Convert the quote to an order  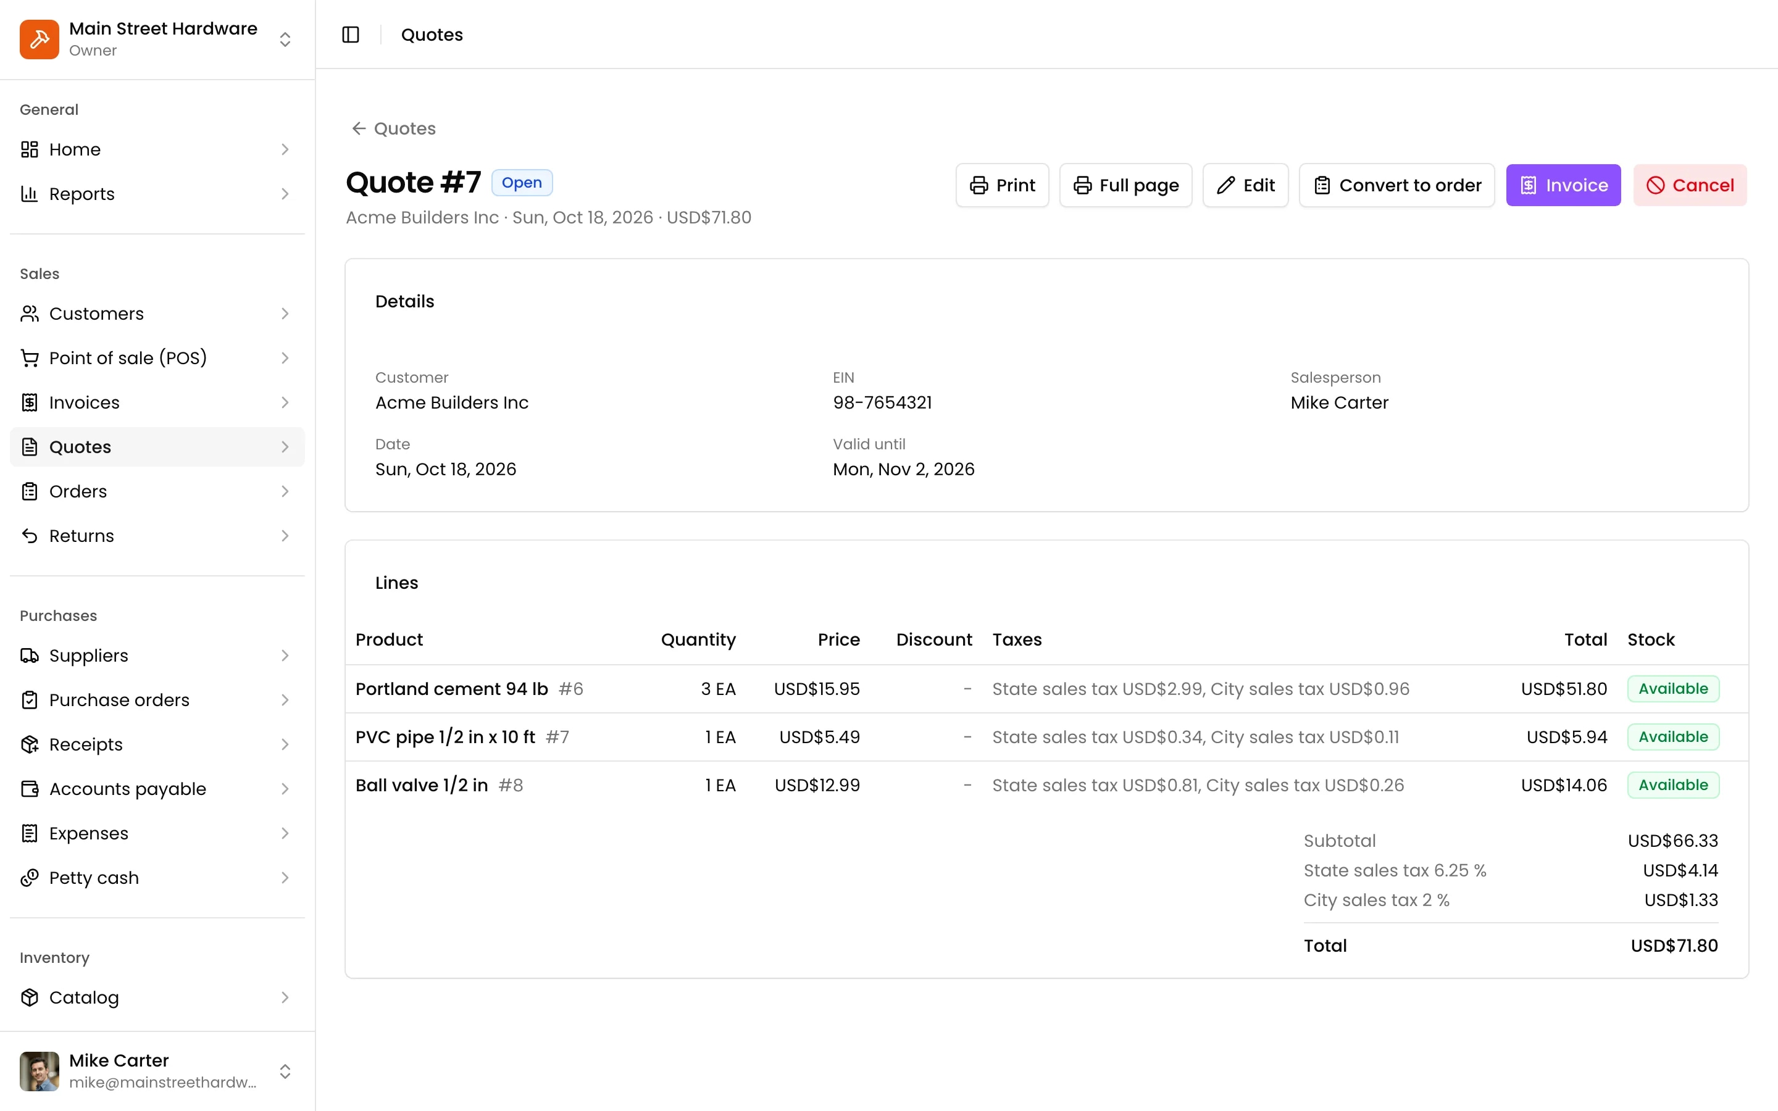[x=1396, y=185]
